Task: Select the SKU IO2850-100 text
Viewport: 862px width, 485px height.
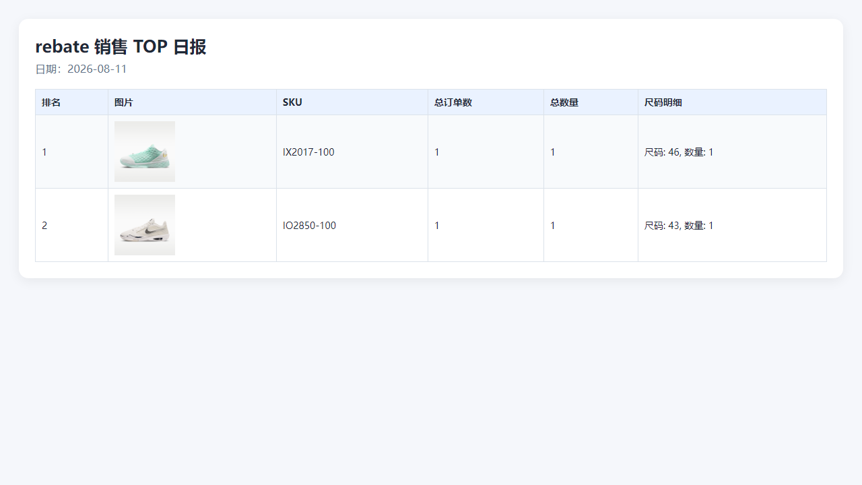Action: (309, 226)
